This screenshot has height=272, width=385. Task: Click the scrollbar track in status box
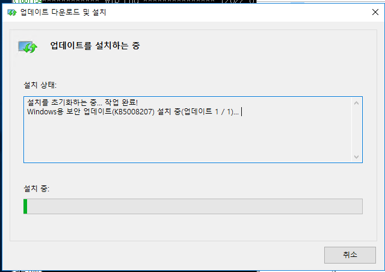(357, 130)
